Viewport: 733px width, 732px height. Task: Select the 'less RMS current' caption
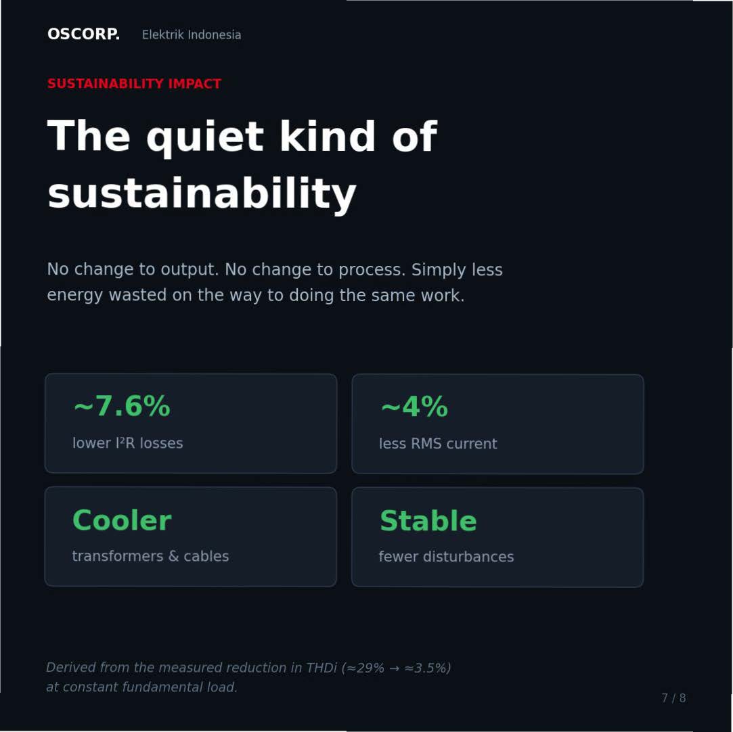(438, 443)
